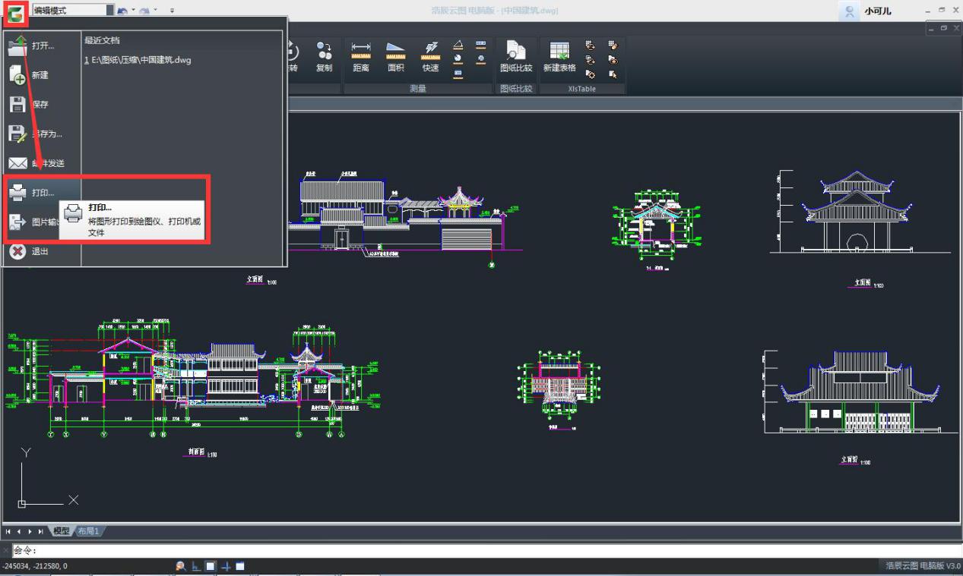Screen dimensions: 963x576
Task: Jump to last layout tab arrow
Action: tap(40, 531)
